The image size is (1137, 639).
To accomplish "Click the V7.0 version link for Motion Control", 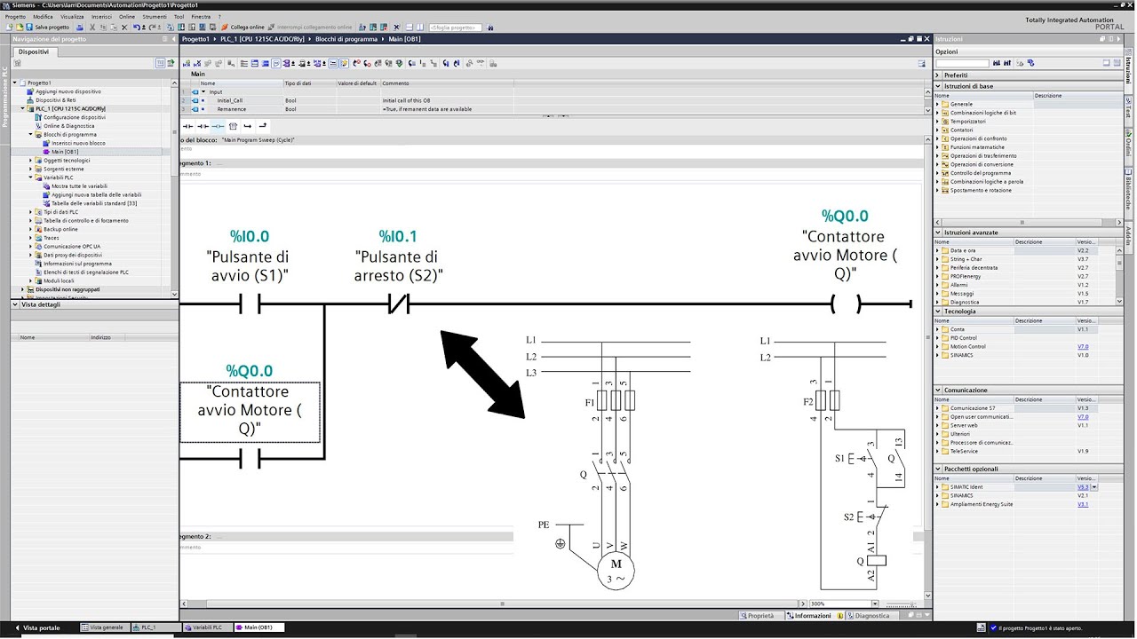I will point(1083,346).
